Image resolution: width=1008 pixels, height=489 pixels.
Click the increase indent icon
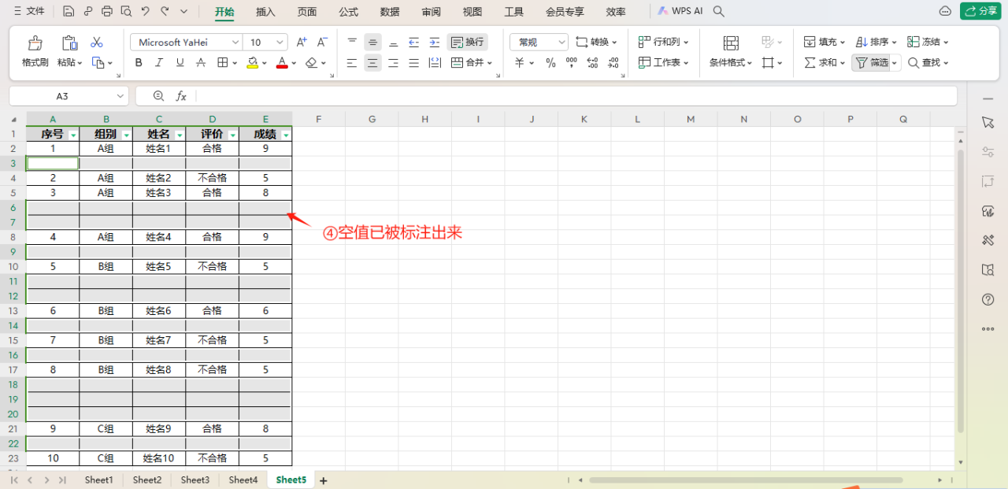point(434,42)
